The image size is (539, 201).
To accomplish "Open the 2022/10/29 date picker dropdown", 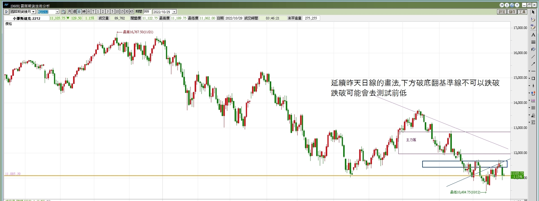I will click(x=174, y=12).
